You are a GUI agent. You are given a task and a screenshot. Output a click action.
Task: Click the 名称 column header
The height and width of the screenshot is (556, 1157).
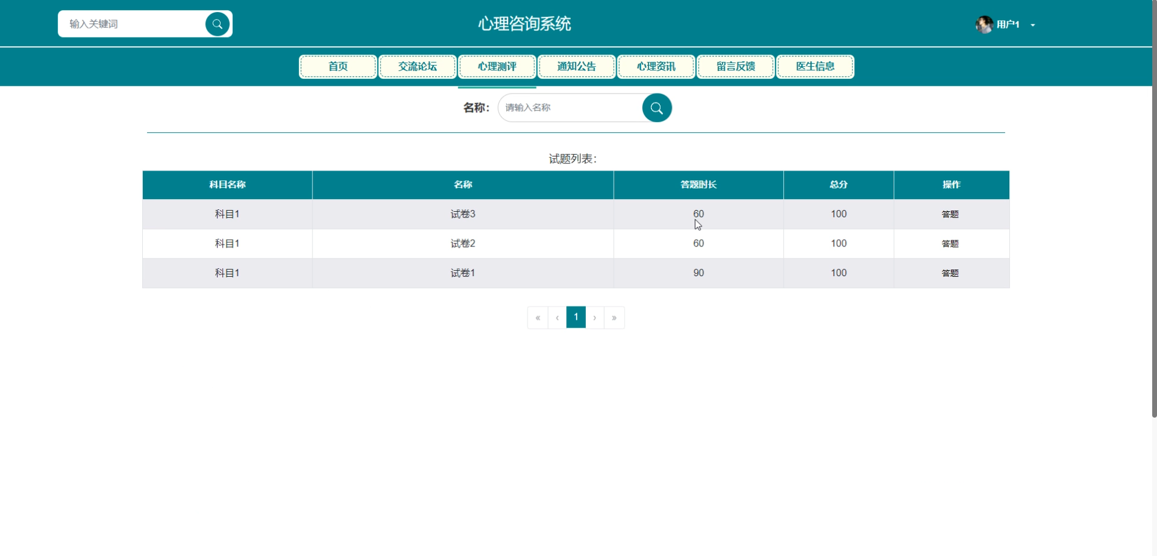(x=463, y=185)
